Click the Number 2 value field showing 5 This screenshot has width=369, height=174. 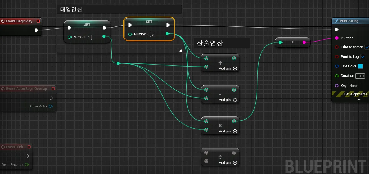pyautogui.click(x=153, y=34)
